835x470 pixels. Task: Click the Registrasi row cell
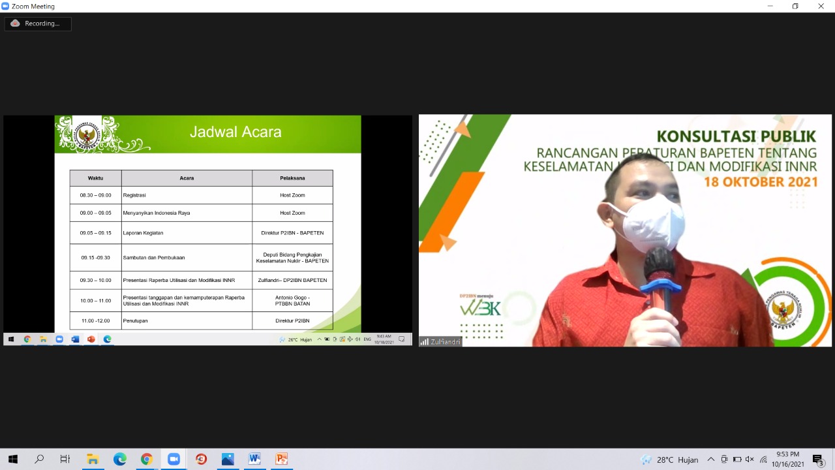click(x=187, y=195)
